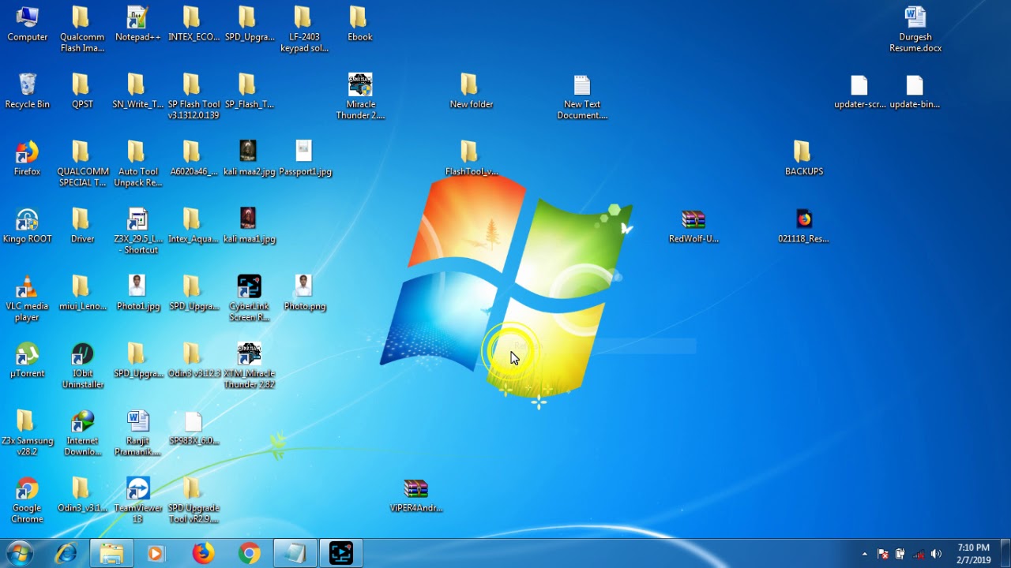This screenshot has height=568, width=1011.
Task: Select the LF-2403 keypad solution folder
Action: (304, 29)
